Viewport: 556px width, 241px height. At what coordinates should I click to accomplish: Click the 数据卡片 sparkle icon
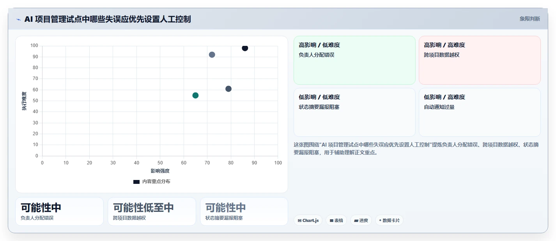[x=380, y=220]
